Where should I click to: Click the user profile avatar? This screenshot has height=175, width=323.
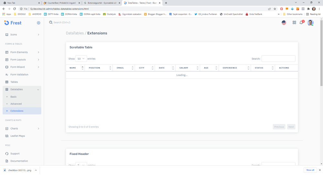point(310,23)
